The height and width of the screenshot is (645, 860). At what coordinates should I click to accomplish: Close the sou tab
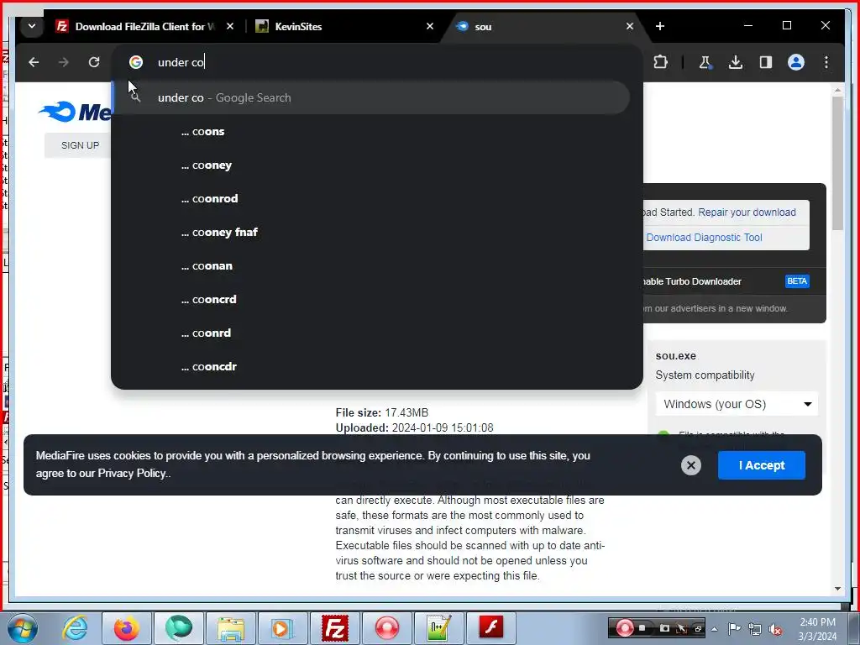(x=630, y=26)
